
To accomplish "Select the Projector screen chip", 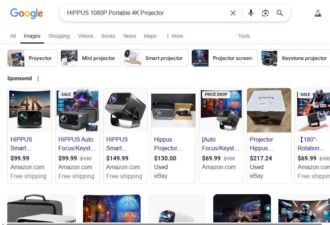I will pyautogui.click(x=224, y=58).
